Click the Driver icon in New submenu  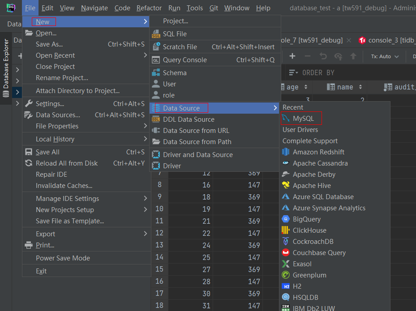pos(156,166)
